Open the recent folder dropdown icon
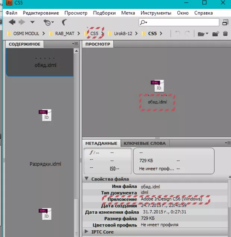The image size is (231, 237). [x=203, y=34]
